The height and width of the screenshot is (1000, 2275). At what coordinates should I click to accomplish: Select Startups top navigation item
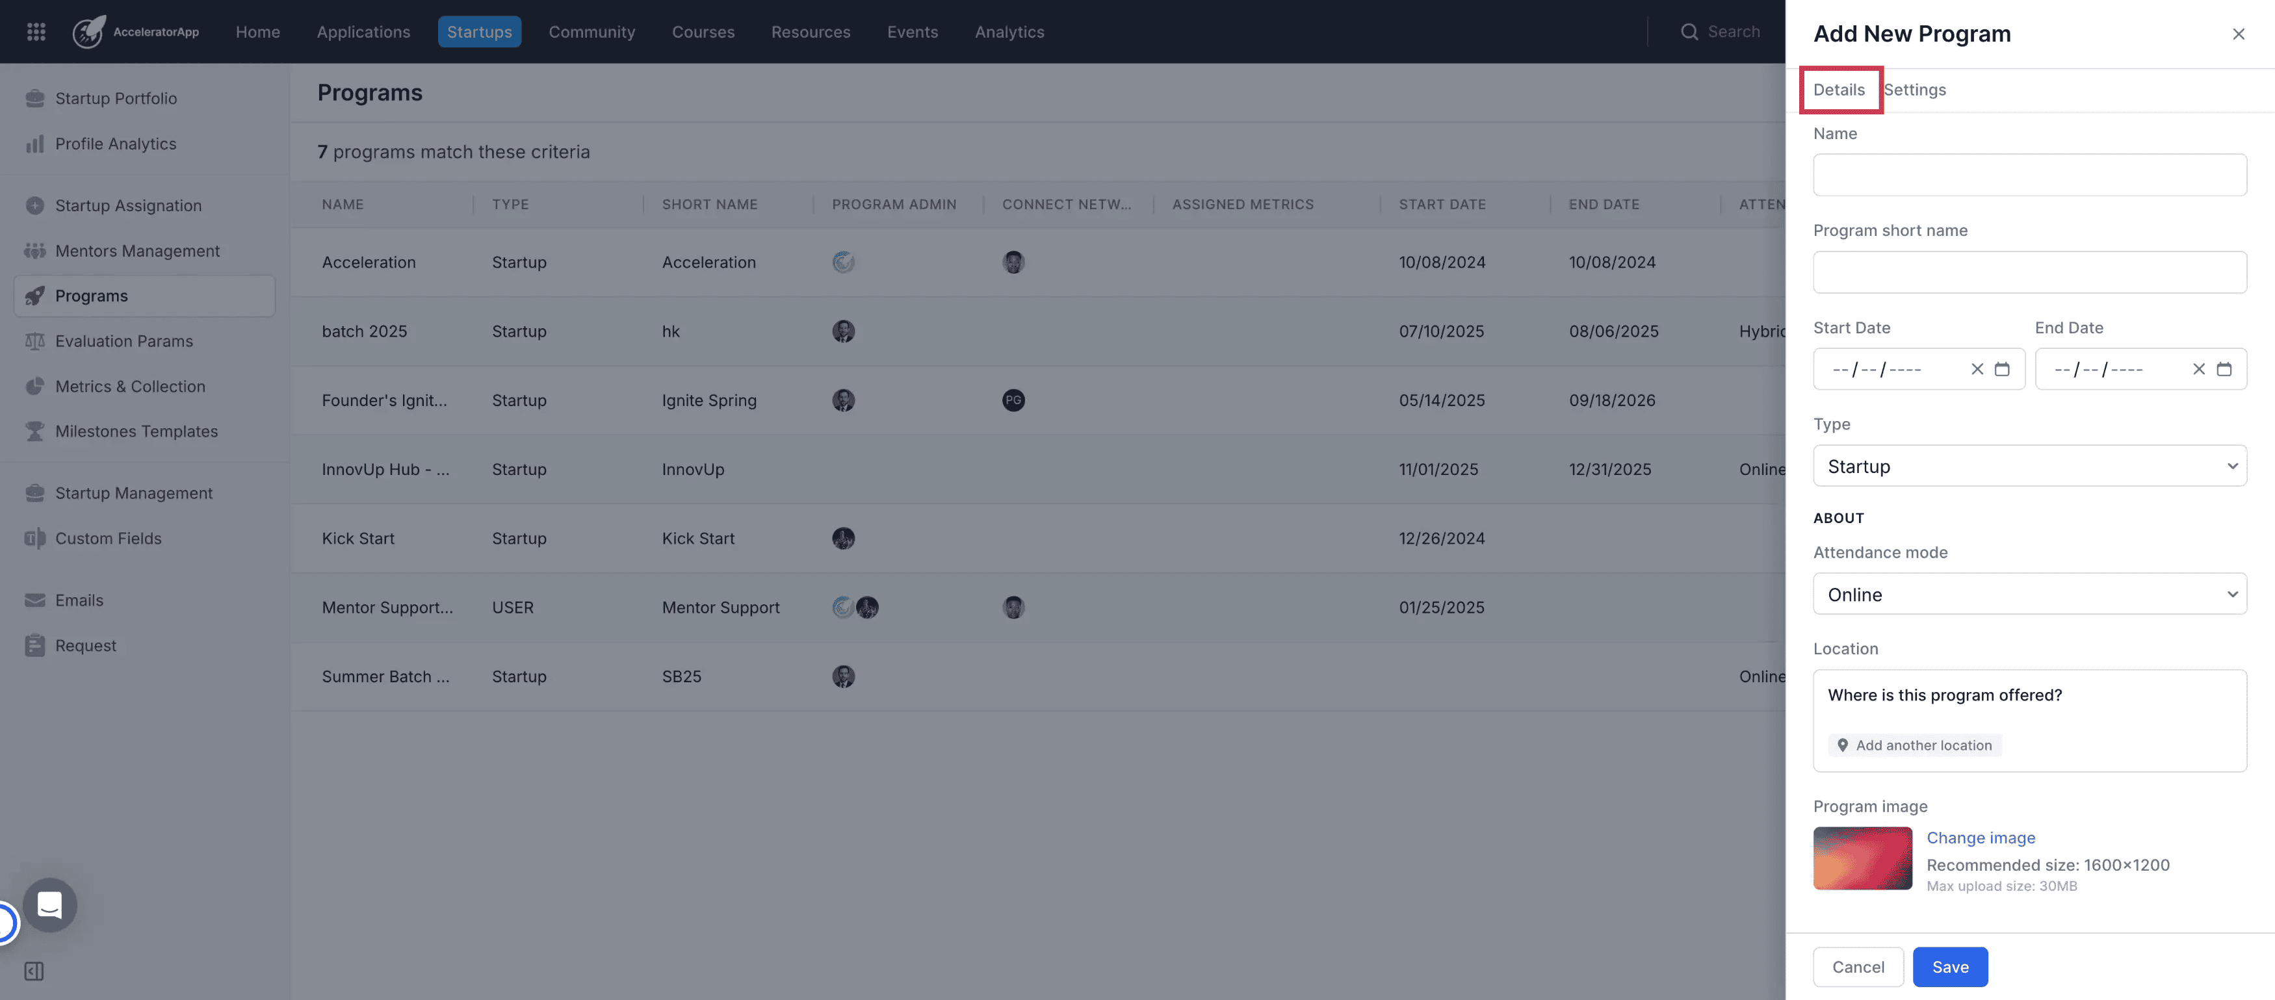coord(478,32)
